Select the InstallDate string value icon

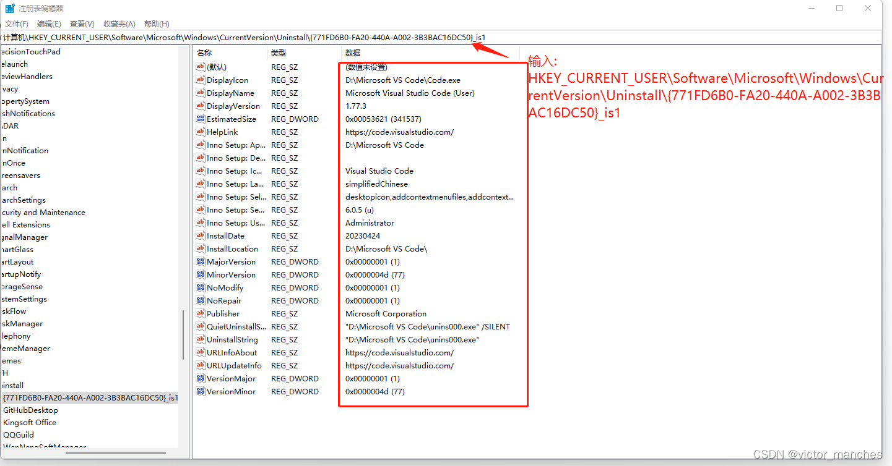201,235
